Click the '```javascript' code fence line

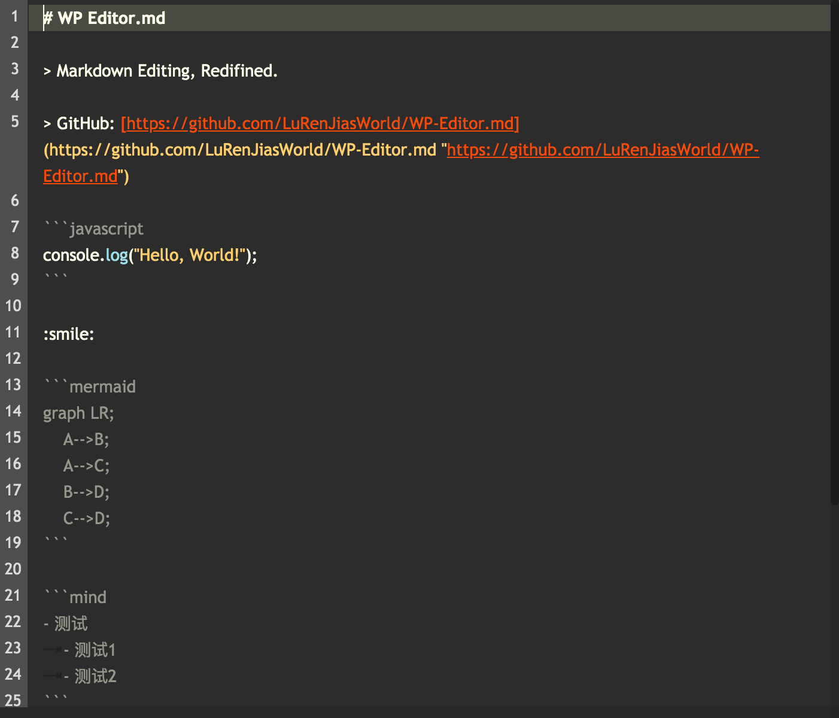click(93, 229)
